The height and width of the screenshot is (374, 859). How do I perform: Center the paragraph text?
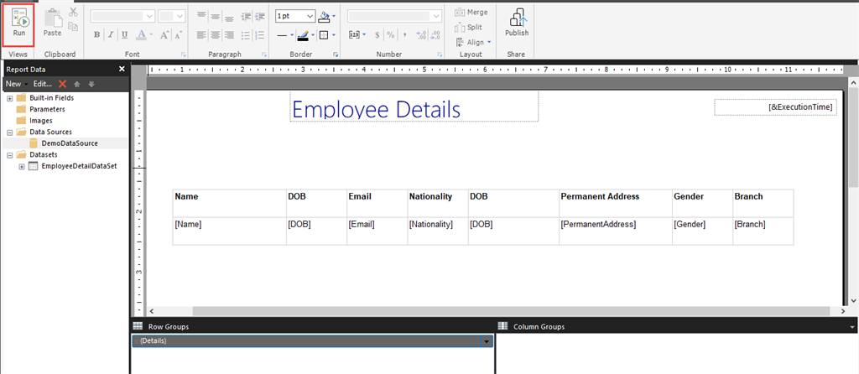click(216, 35)
